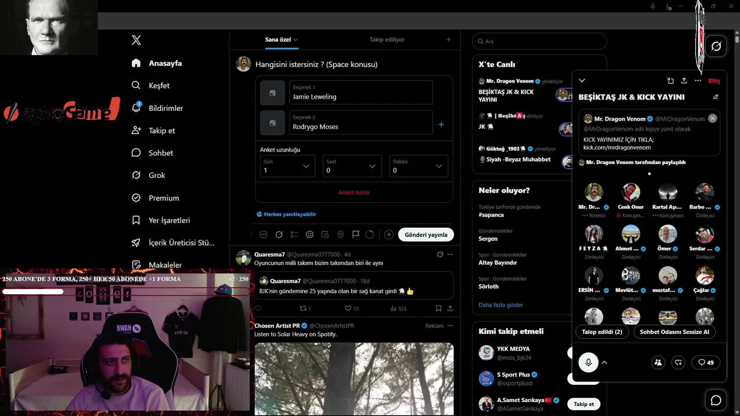Change Herkes yanıtlayabilir reply setting
Image resolution: width=740 pixels, height=416 pixels.
coord(286,214)
